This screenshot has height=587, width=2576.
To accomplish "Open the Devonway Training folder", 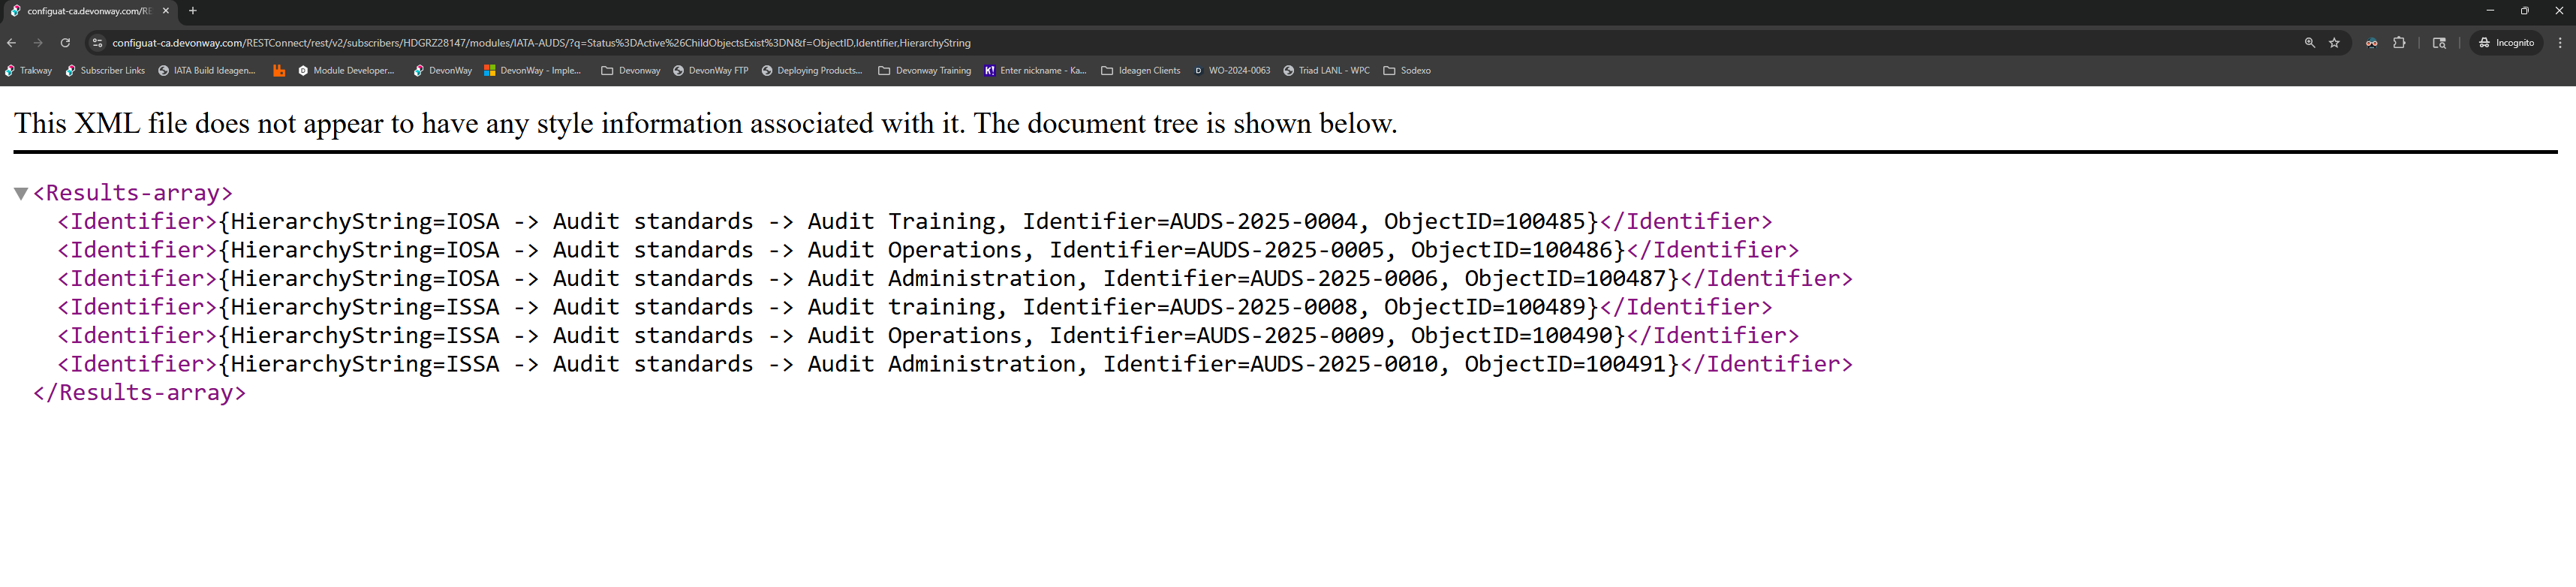I will [x=925, y=71].
